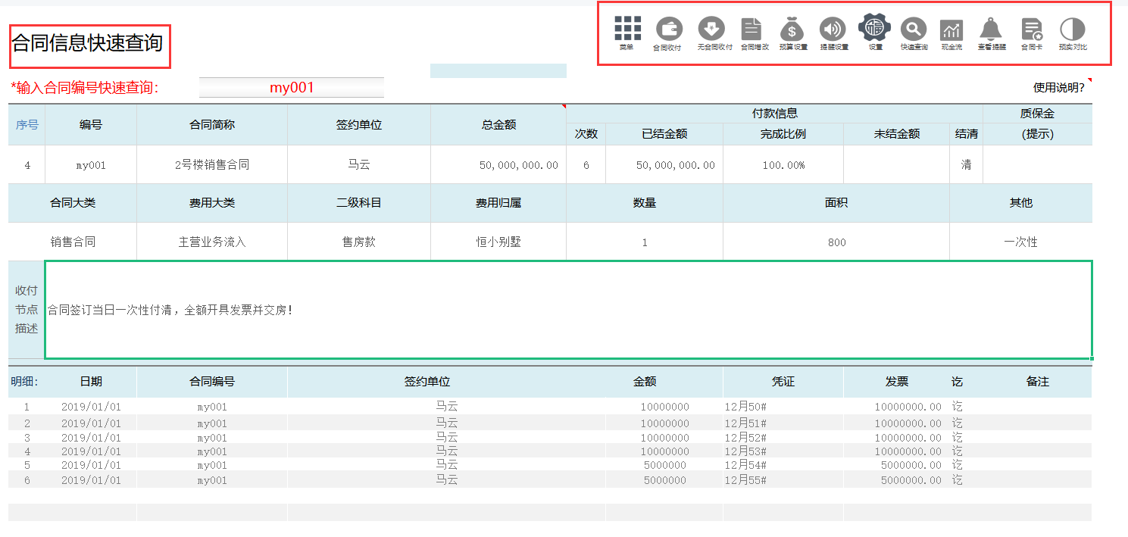1128x537 pixels.
Task: Click the 编号 column header
Action: pyautogui.click(x=91, y=124)
